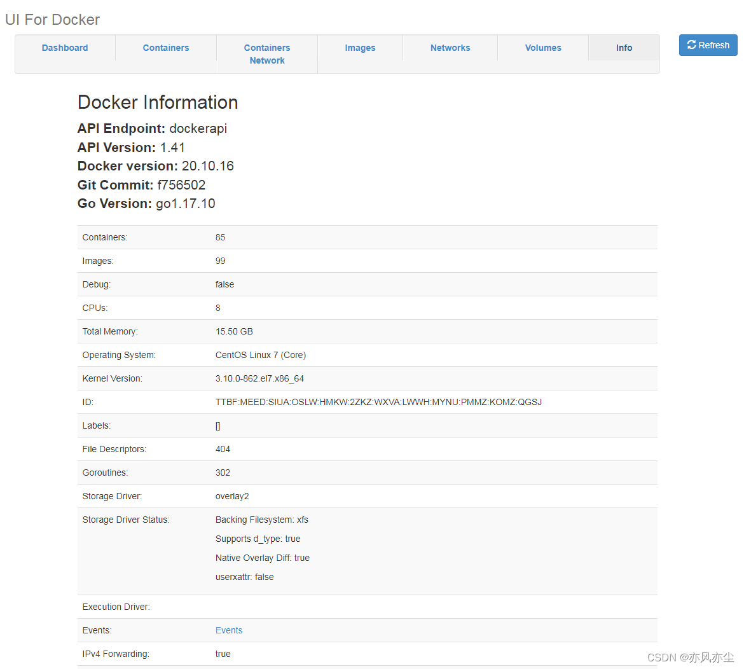Viewport: 744px width, 669px height.
Task: Click the Docker ID string starting TTBF
Action: (378, 402)
